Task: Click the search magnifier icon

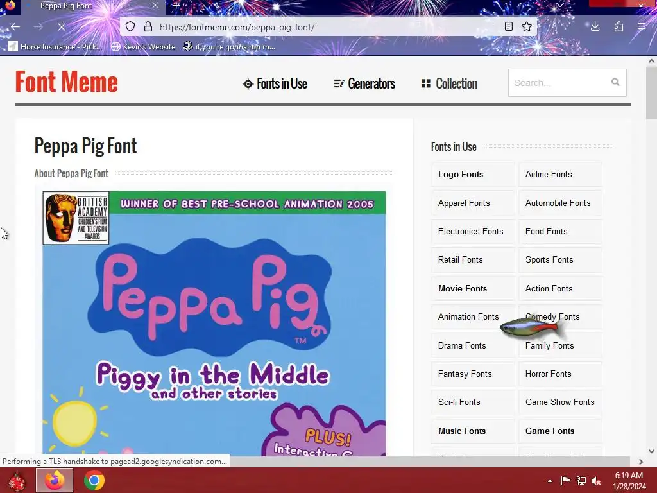Action: tap(615, 82)
